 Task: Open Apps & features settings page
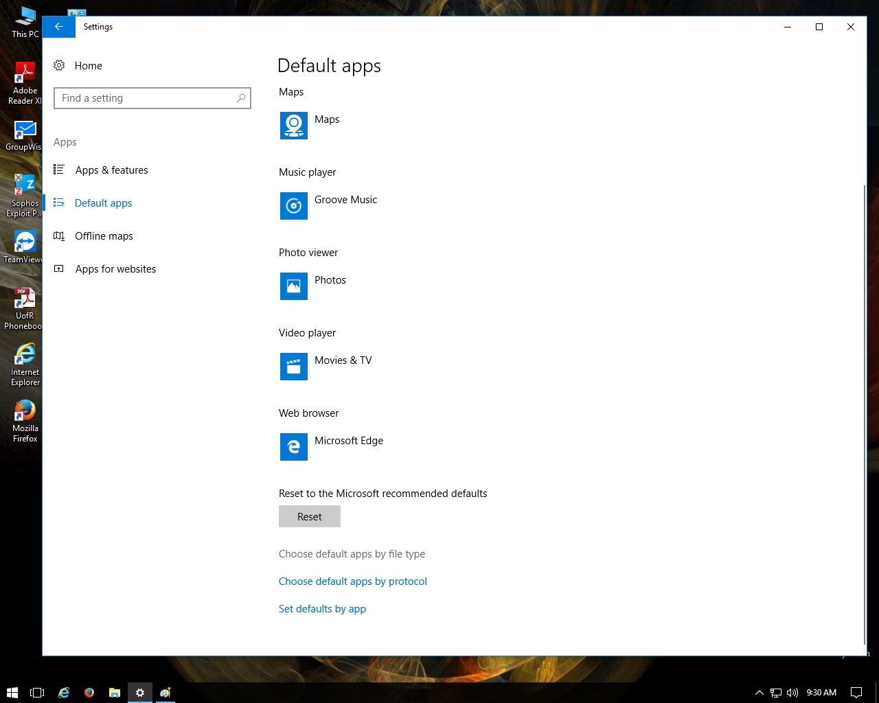(x=111, y=170)
